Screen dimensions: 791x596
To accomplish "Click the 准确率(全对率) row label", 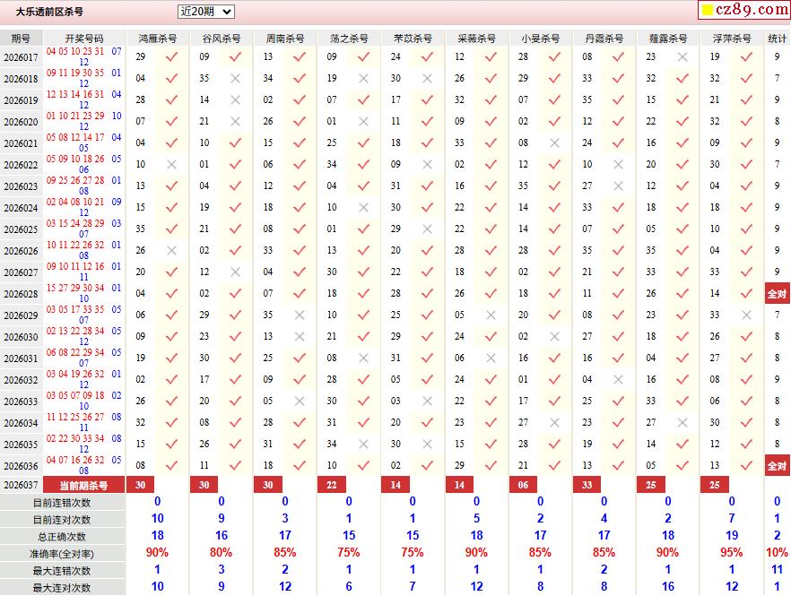I will (62, 554).
